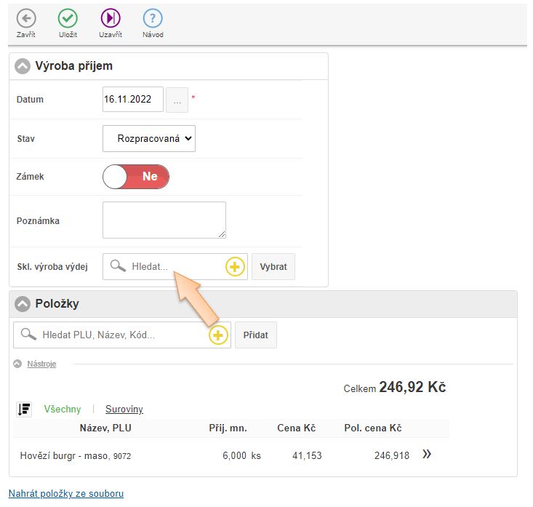Switch to the Suroviny filter tab
Viewport: 533px width, 507px height.
pos(124,410)
